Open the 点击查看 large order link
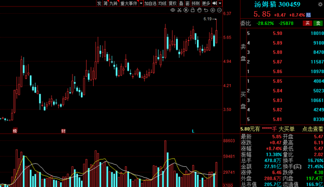The image size is (324, 187). pyautogui.click(x=312, y=129)
